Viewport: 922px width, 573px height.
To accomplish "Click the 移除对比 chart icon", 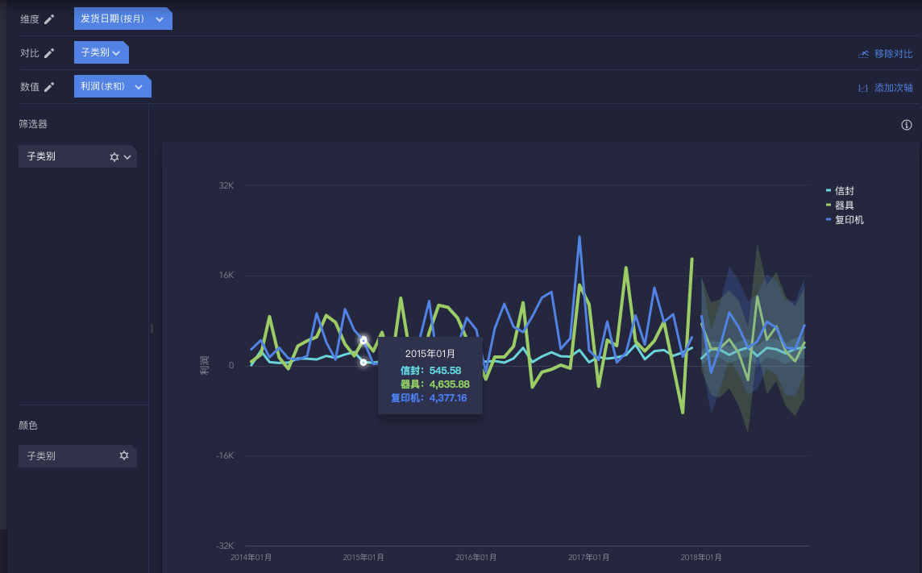I will (x=863, y=54).
